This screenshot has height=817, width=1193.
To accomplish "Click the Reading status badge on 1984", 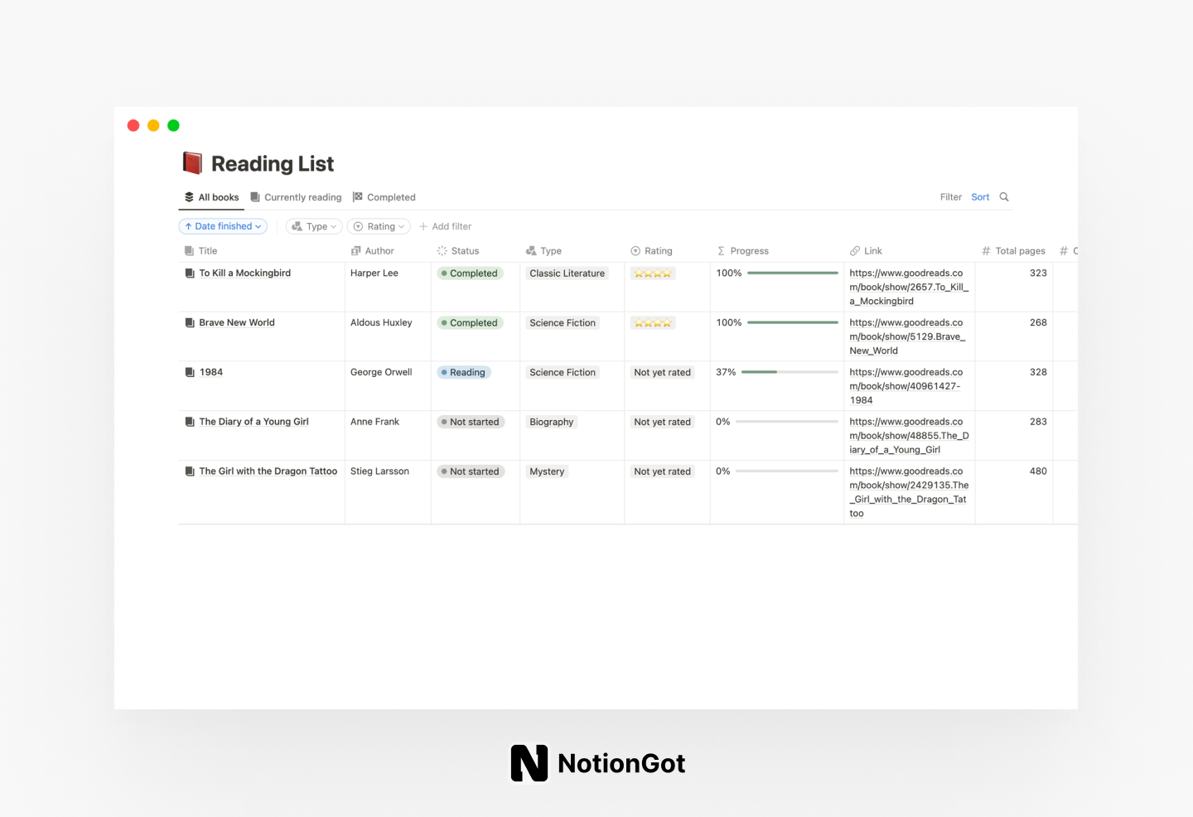I will pyautogui.click(x=463, y=372).
